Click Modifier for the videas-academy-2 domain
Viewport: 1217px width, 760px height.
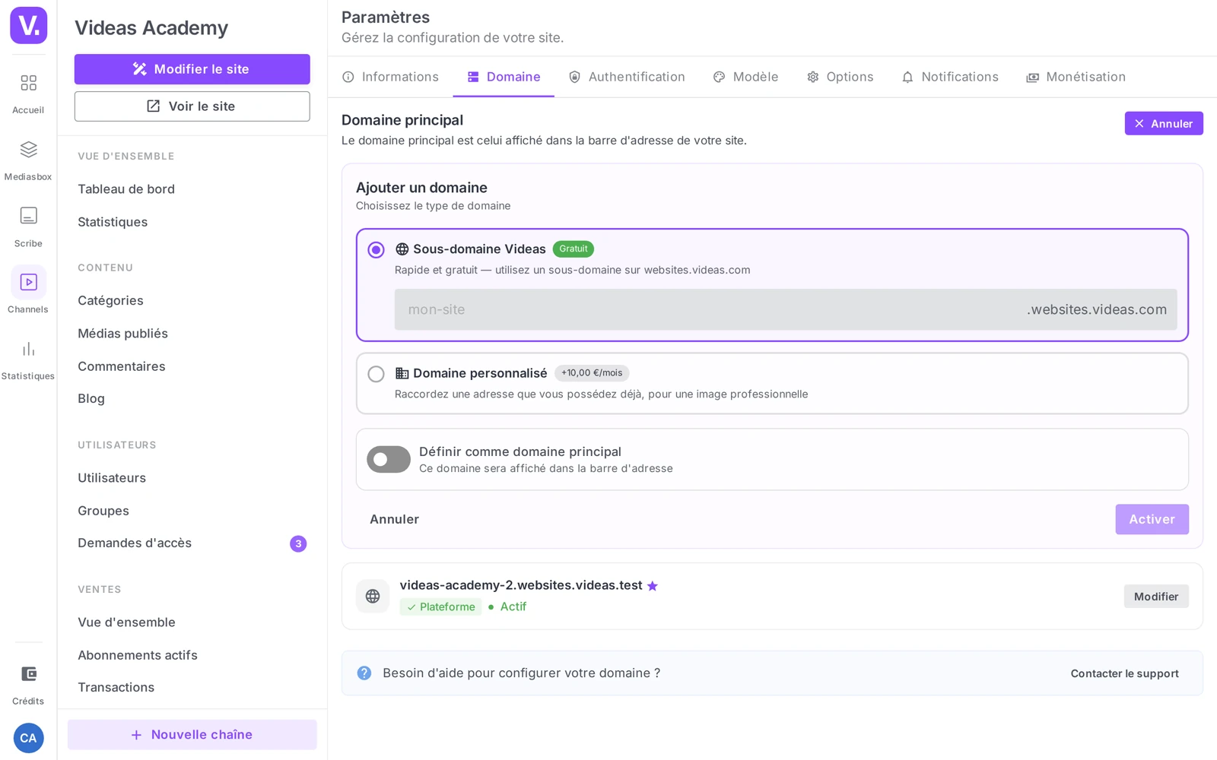[x=1156, y=597]
